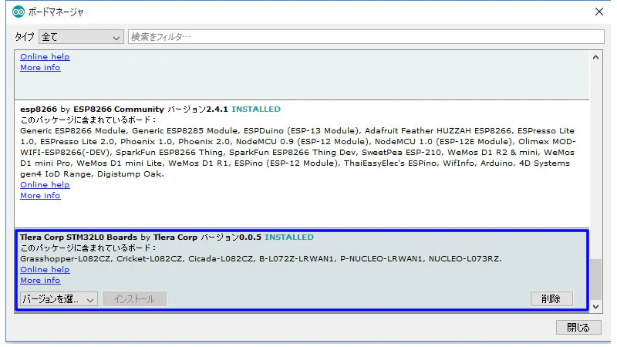Open Online help link for esp8266 package
Screen dimensions: 617x347
tap(45, 185)
